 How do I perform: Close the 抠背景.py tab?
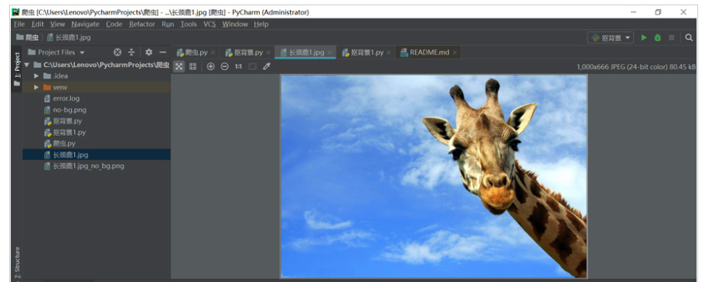tap(268, 53)
